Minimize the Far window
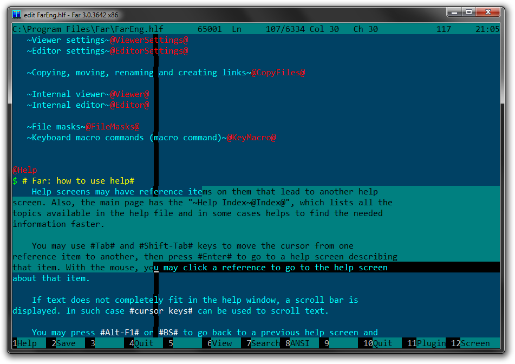 pyautogui.click(x=454, y=12)
